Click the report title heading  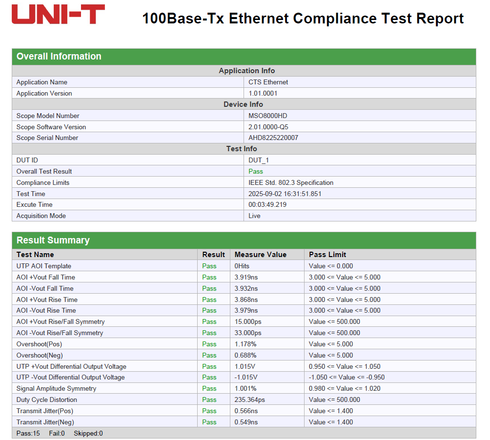pos(303,19)
